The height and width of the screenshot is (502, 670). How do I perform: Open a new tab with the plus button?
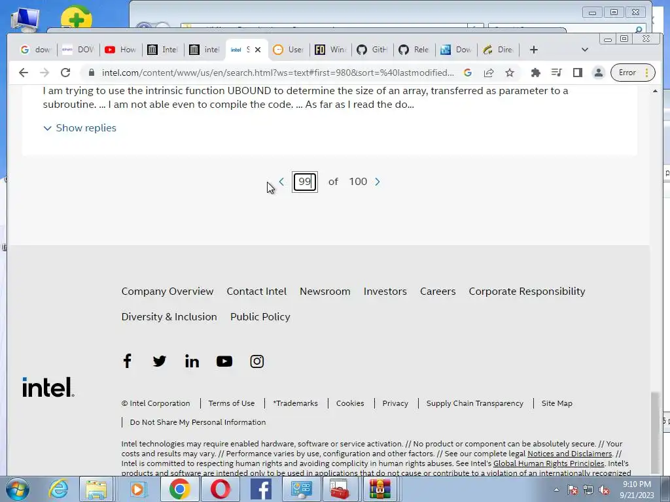tap(534, 50)
